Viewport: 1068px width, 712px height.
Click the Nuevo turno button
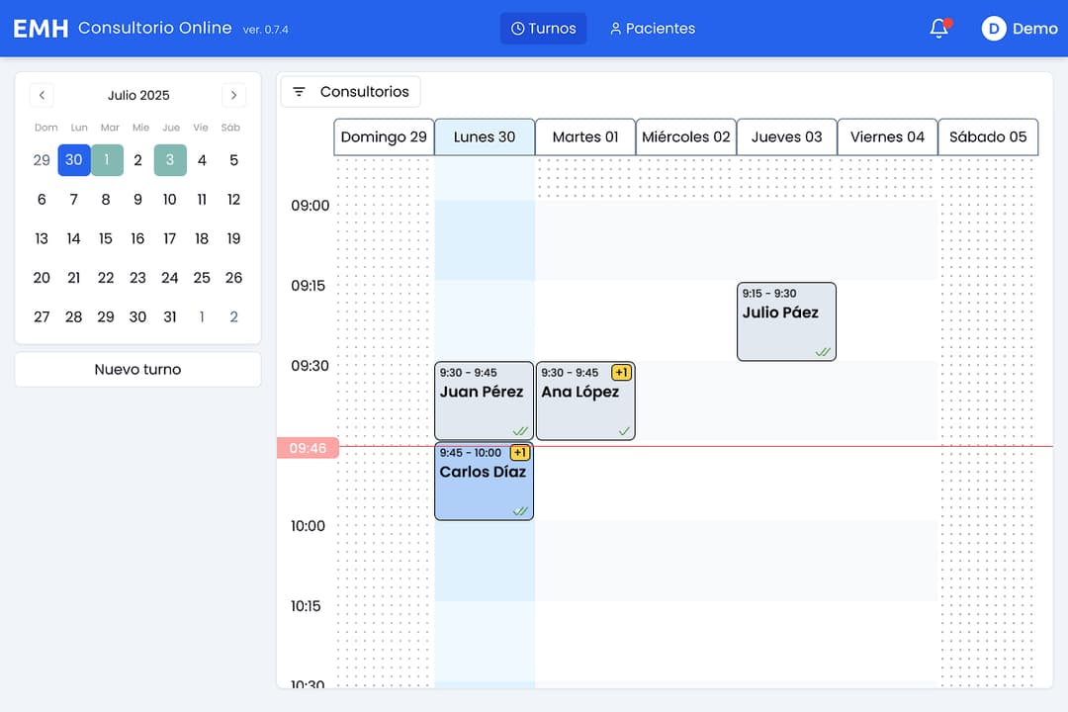tap(137, 370)
